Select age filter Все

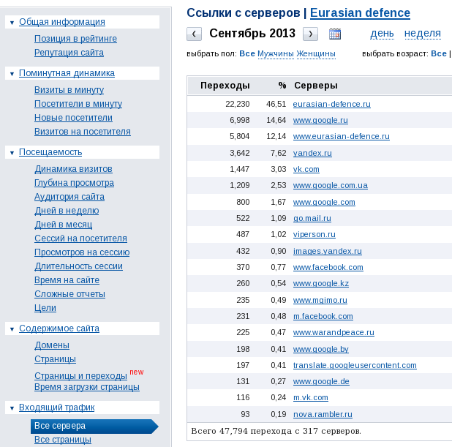pos(439,54)
